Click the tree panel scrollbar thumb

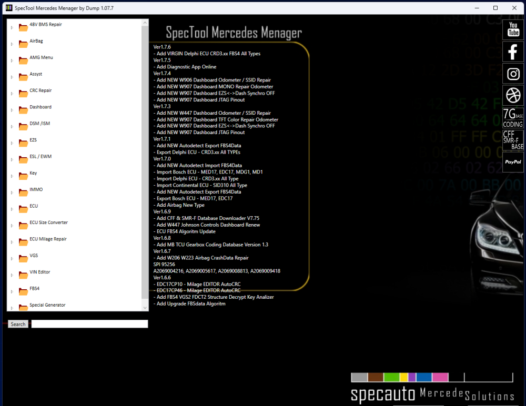pos(145,162)
